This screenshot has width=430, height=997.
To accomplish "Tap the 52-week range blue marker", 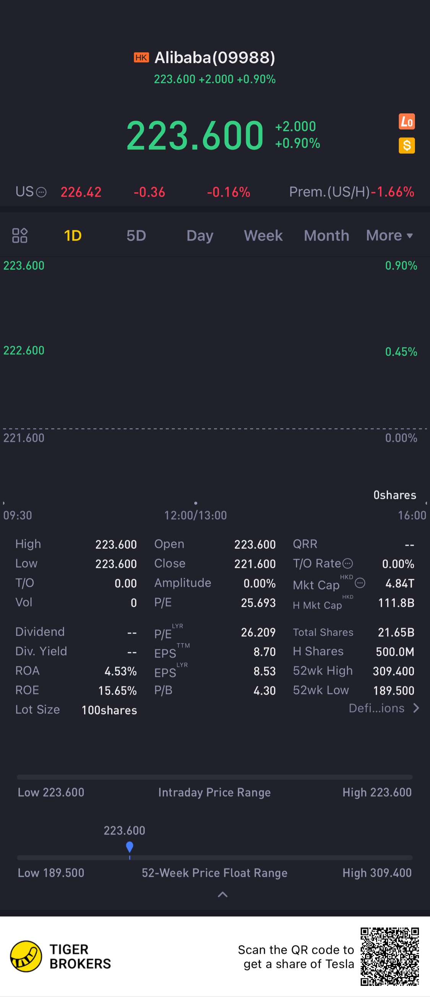I will click(x=130, y=847).
